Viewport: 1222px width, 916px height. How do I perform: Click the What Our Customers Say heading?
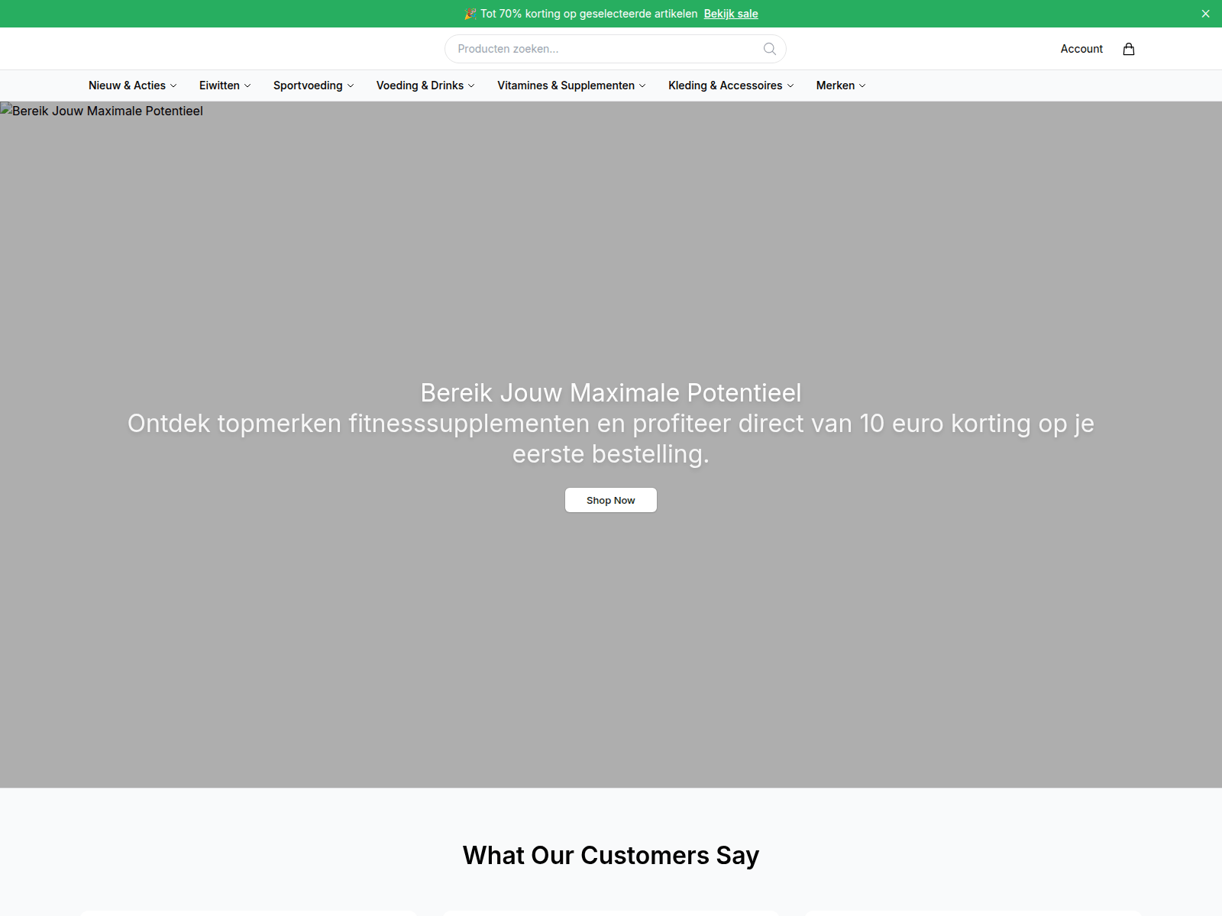611,855
